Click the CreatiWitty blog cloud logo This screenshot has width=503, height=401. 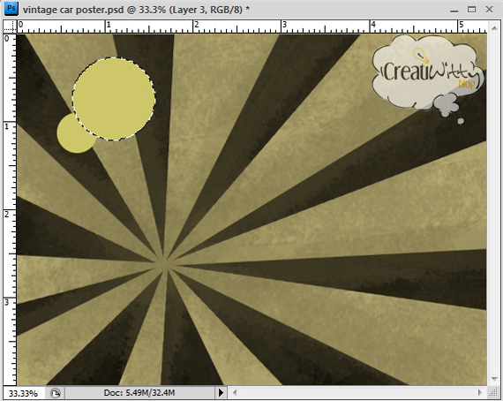click(428, 74)
